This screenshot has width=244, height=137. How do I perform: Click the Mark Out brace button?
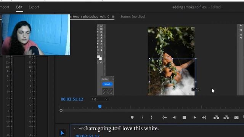point(152,118)
